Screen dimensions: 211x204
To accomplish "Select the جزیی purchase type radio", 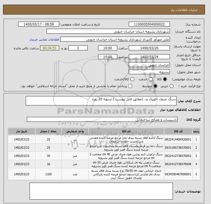I will tap(172, 86).
